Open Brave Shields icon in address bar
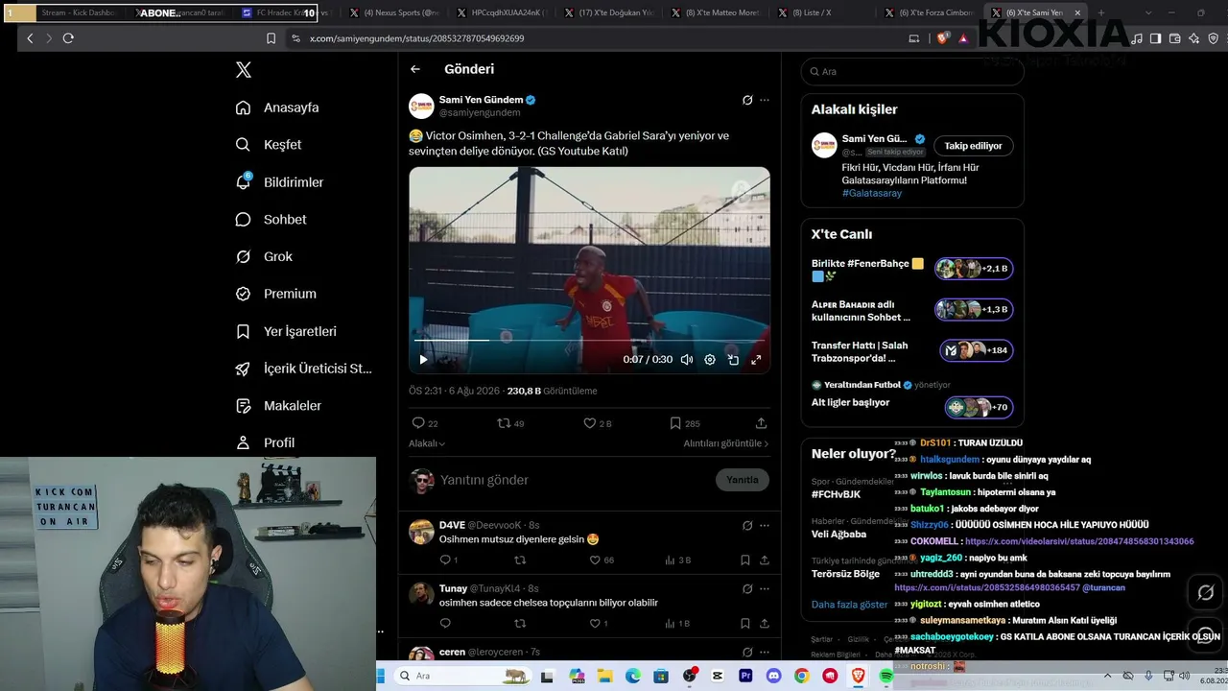This screenshot has height=691, width=1228. coord(942,38)
